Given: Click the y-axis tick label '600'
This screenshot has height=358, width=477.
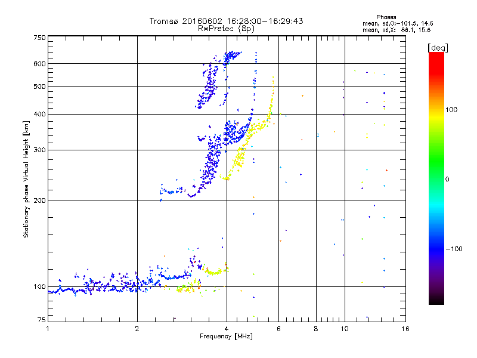Looking at the screenshot, I should [x=39, y=64].
